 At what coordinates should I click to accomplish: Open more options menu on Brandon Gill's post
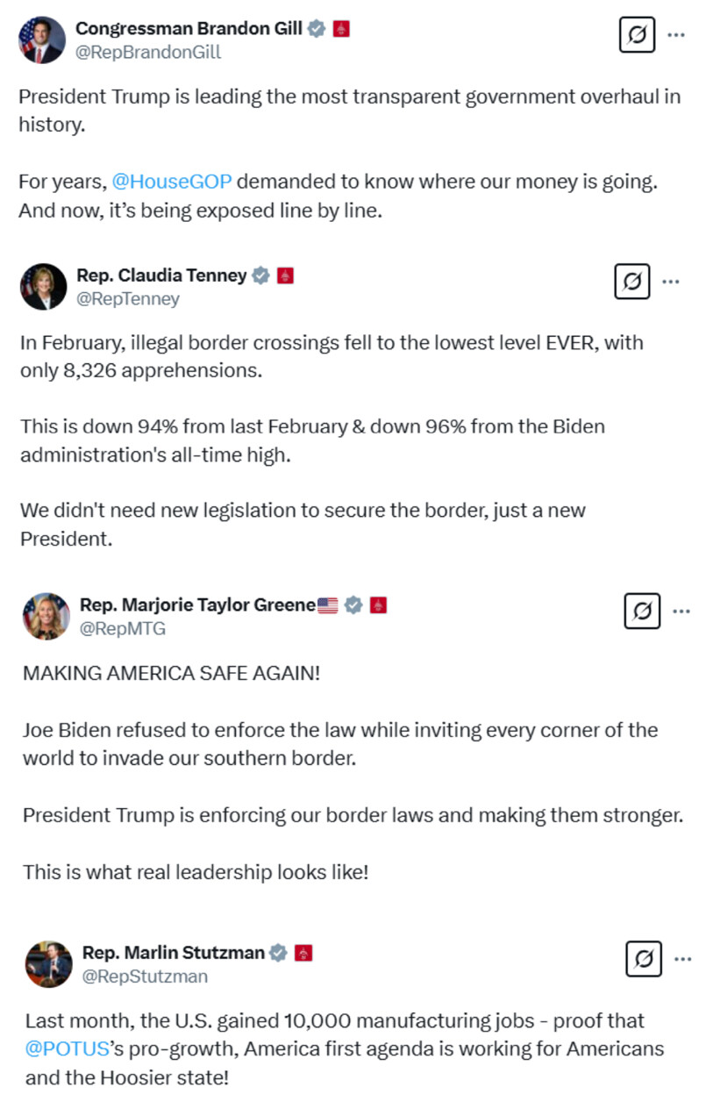point(676,35)
